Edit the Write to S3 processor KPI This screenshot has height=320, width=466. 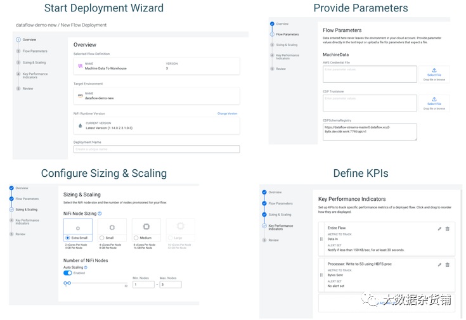tap(439, 264)
